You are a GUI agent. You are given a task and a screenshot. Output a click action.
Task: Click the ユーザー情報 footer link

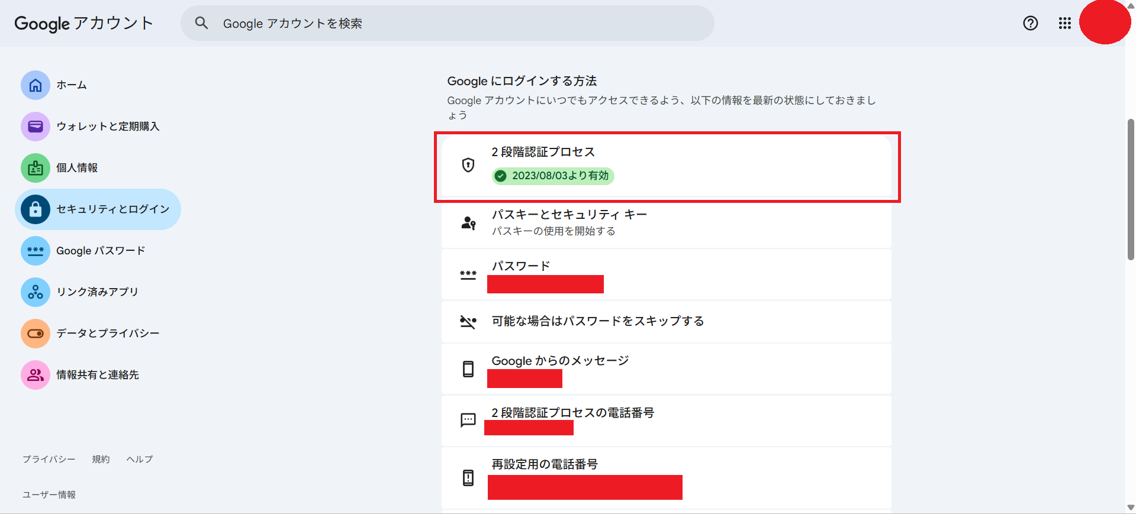[49, 494]
